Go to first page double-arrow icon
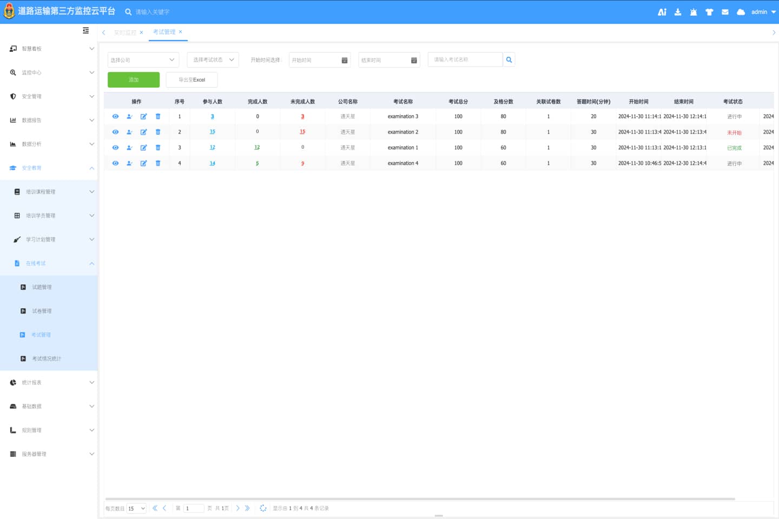This screenshot has height=519, width=779. (x=155, y=508)
